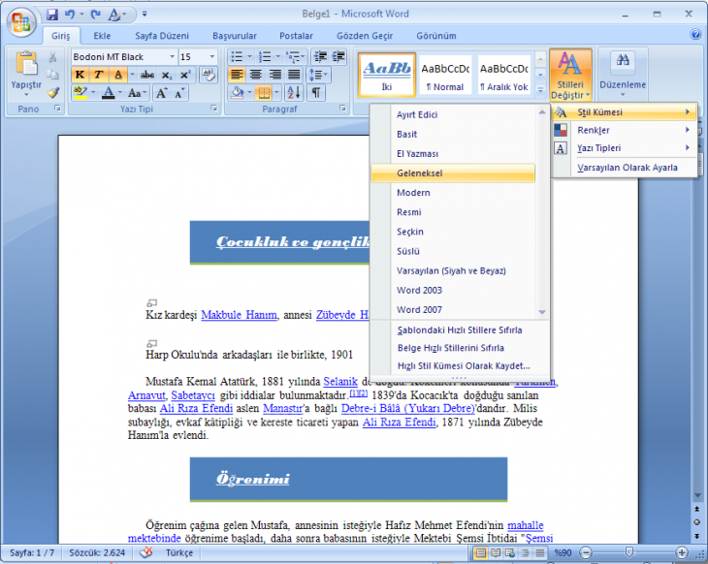Screen dimensions: 708x564
Task: Click the show paragraph marks (¶) icon
Action: (x=316, y=93)
